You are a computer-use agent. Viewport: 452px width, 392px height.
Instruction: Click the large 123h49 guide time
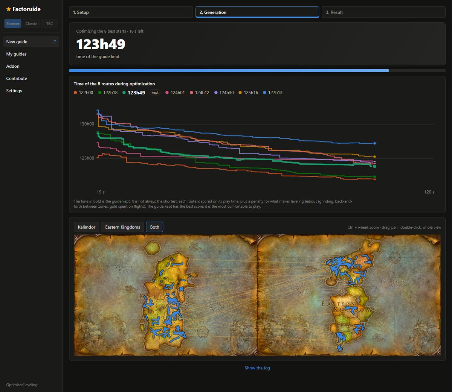101,44
